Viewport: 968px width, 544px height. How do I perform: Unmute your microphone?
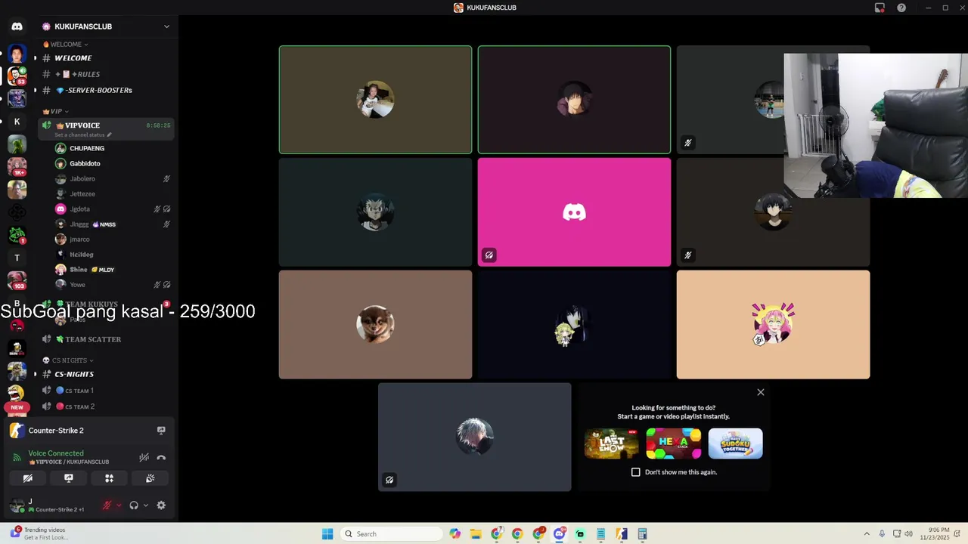(107, 505)
